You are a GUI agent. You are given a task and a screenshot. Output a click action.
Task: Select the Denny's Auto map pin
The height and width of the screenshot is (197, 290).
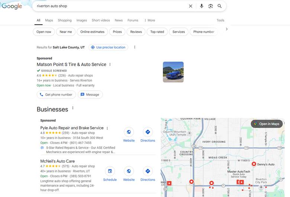coord(254,164)
